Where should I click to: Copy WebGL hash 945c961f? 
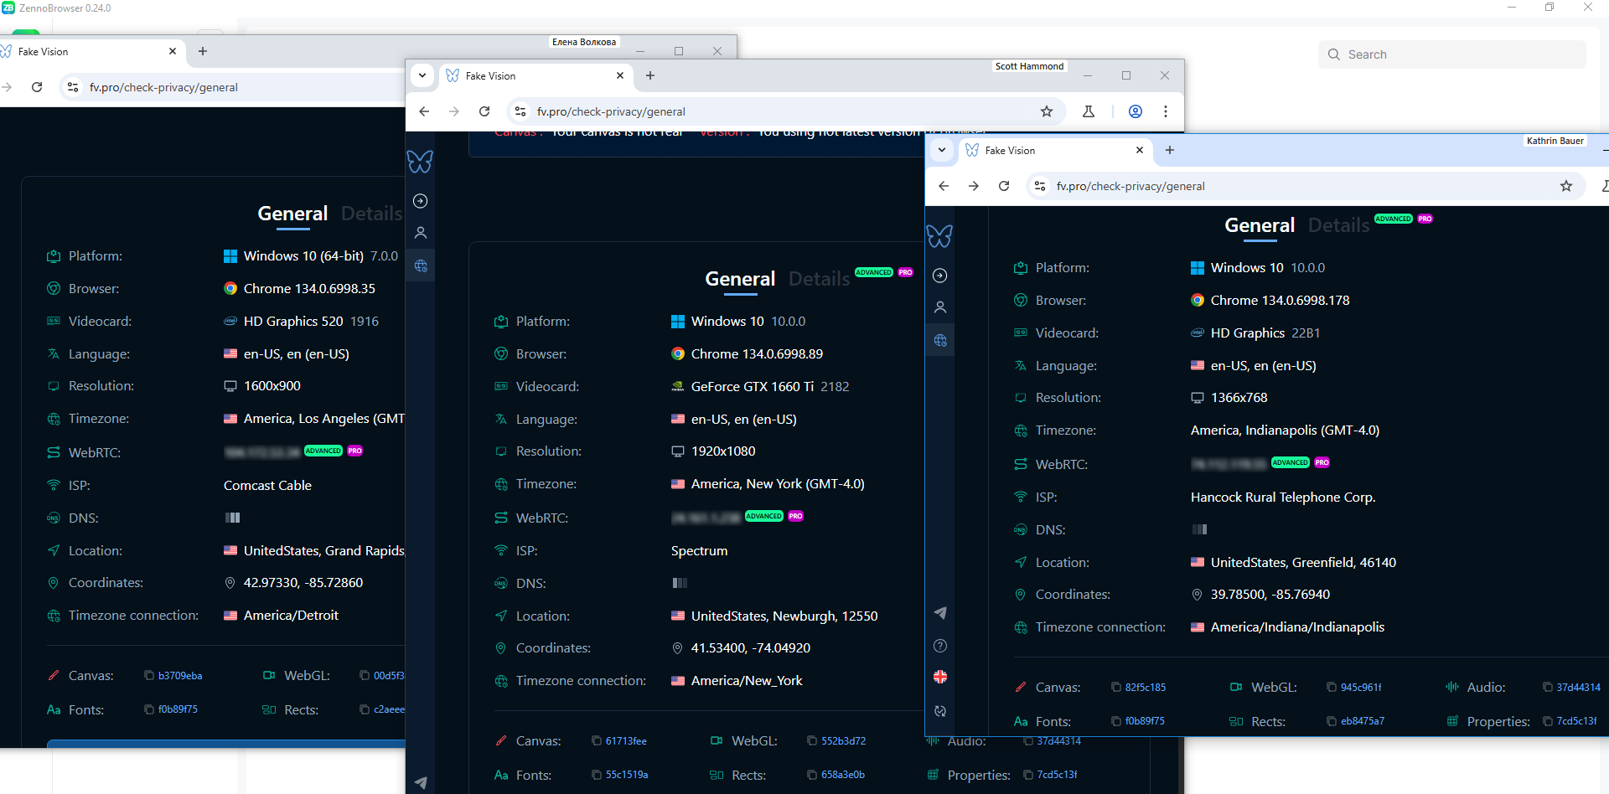[1332, 688]
